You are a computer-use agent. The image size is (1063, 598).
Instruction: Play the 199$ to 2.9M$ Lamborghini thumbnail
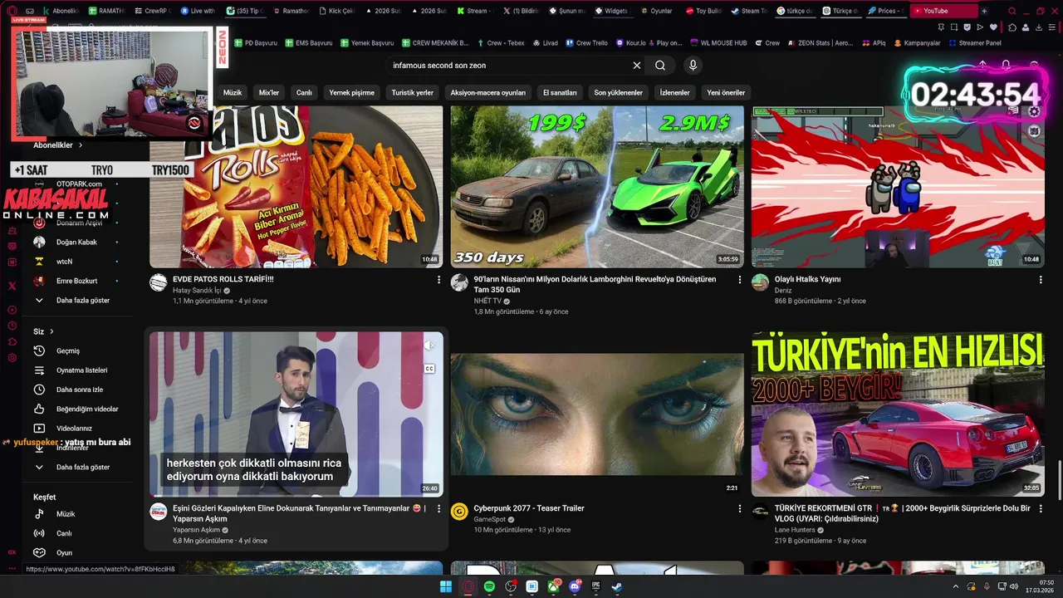597,186
